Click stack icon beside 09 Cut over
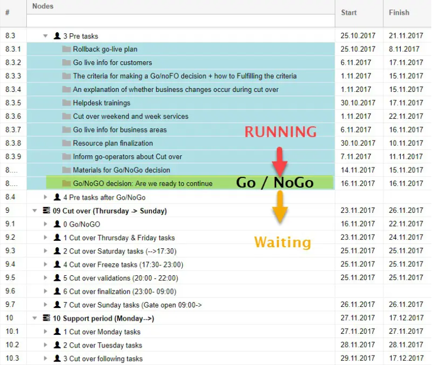This screenshot has width=435, height=365. [46, 211]
